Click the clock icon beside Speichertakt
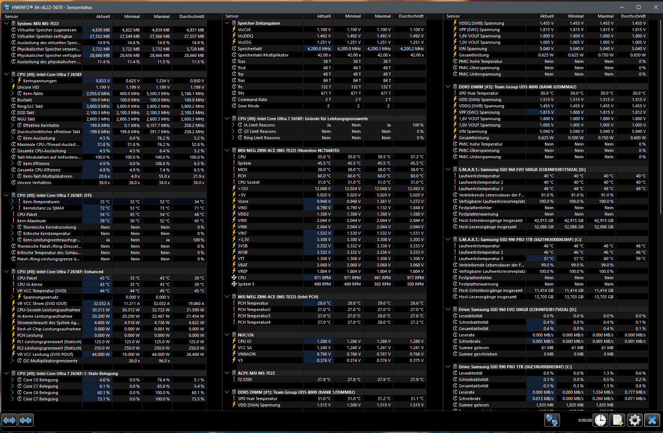Image resolution: width=663 pixels, height=433 pixels. [234, 49]
